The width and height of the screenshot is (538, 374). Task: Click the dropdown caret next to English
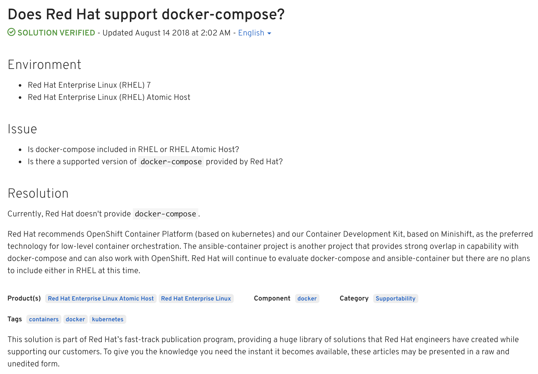pos(269,33)
